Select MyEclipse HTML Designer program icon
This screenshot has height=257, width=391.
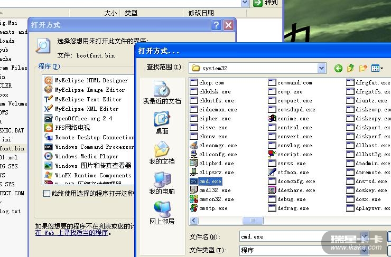click(49, 80)
